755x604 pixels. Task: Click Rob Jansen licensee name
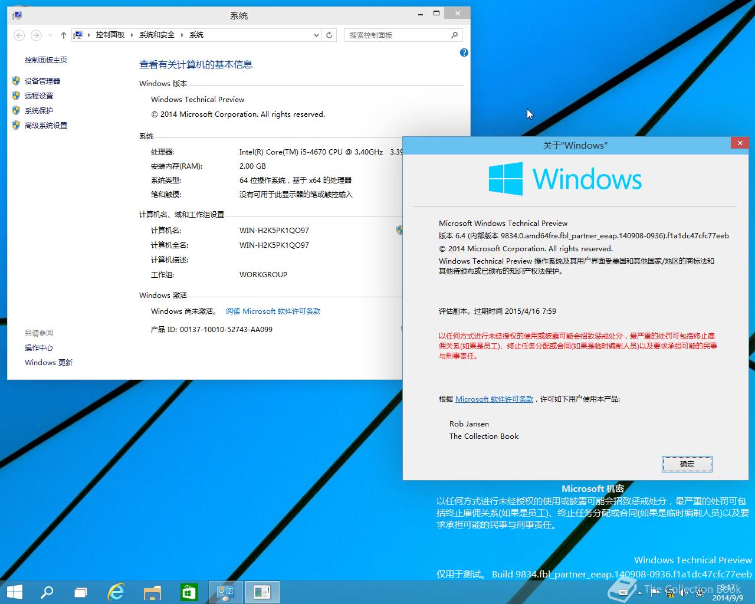coord(469,424)
